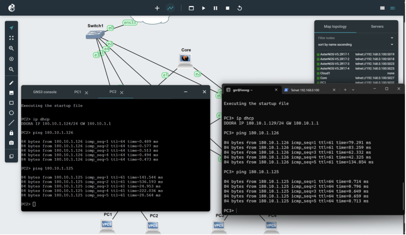Click the camera screenshot icon
The height and width of the screenshot is (235, 406).
11,143
